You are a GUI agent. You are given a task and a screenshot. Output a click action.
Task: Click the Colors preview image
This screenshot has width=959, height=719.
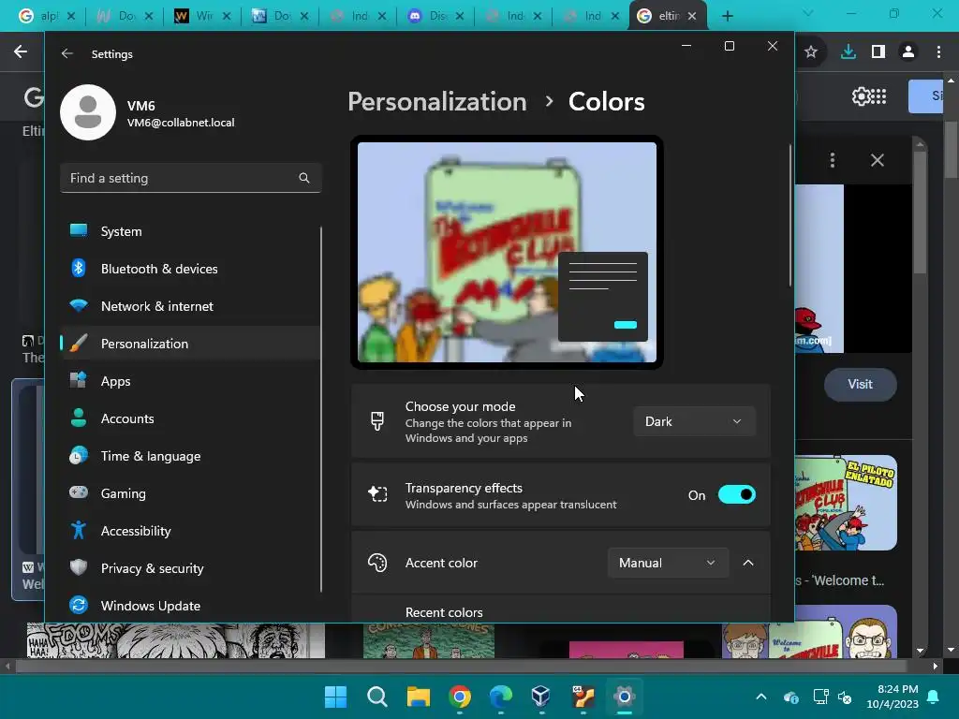coord(507,252)
